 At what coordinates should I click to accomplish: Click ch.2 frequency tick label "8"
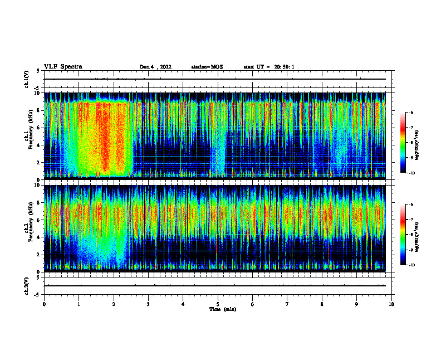[x=38, y=203]
